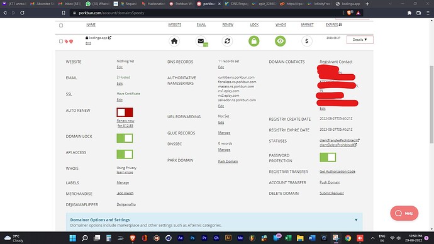Click the Brave Rewards triangle icon
The image size is (434, 244).
click(x=358, y=13)
